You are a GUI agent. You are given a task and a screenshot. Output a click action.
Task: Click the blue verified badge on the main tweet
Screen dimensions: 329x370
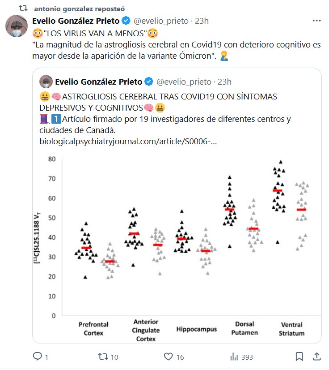click(x=127, y=21)
